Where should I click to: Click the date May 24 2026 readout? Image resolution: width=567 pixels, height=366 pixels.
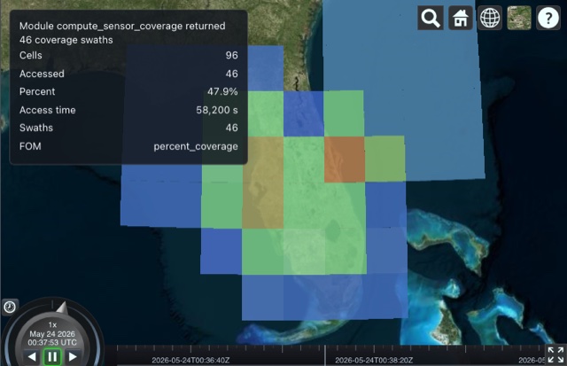point(52,334)
